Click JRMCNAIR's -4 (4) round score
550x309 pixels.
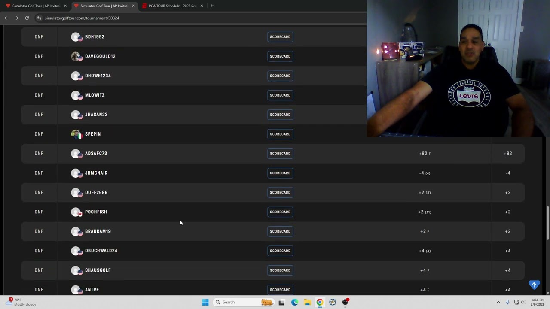425,173
